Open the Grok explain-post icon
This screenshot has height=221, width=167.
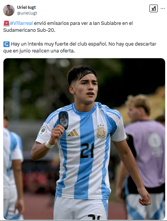(154, 8)
